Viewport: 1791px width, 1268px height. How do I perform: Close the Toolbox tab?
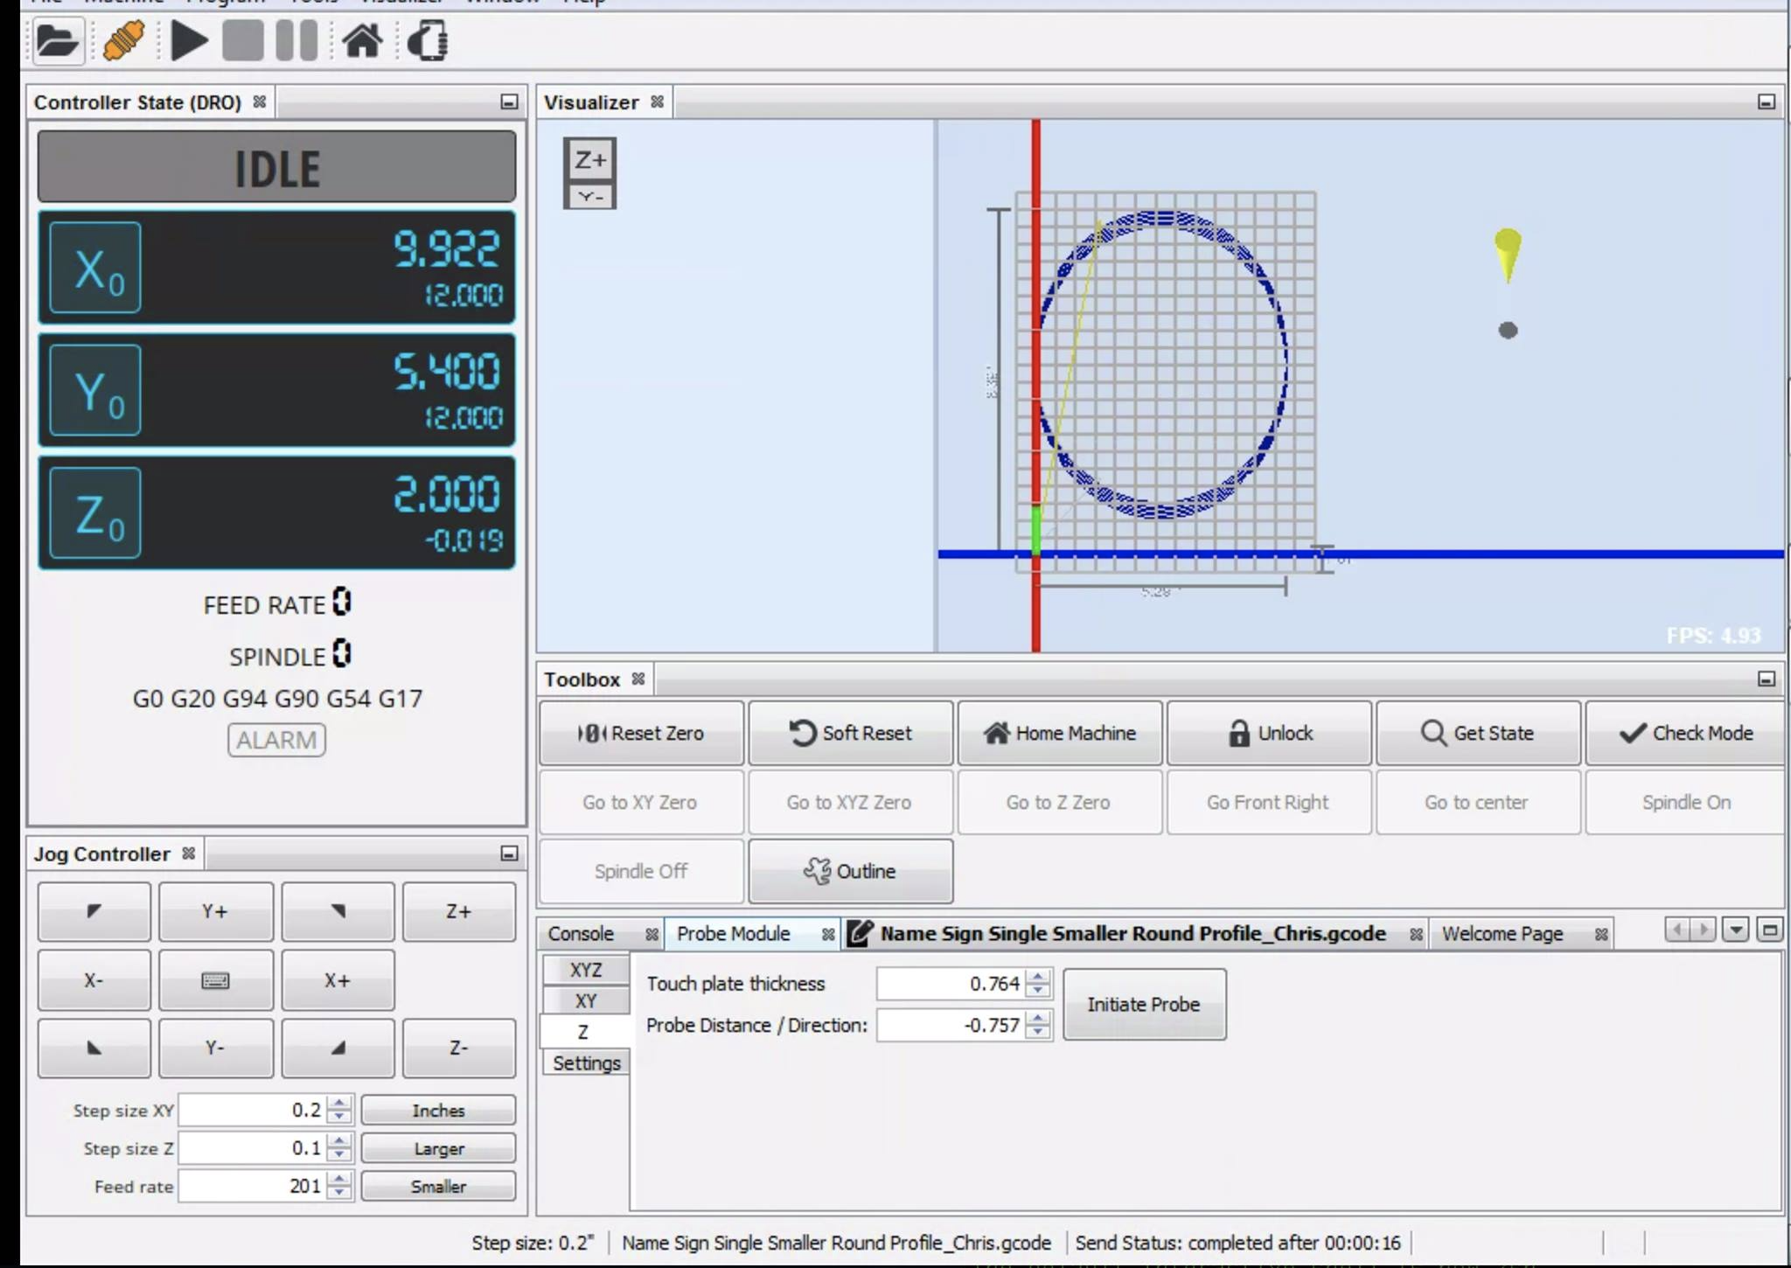(x=638, y=679)
